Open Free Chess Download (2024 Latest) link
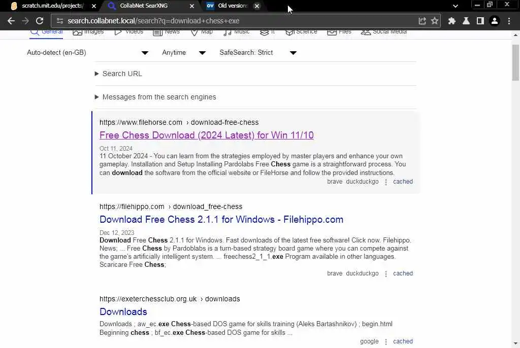 pos(206,135)
